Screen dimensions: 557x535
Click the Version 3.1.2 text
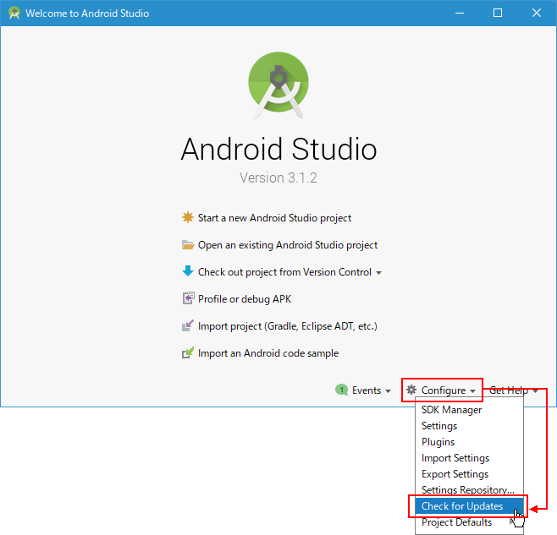coord(278,177)
